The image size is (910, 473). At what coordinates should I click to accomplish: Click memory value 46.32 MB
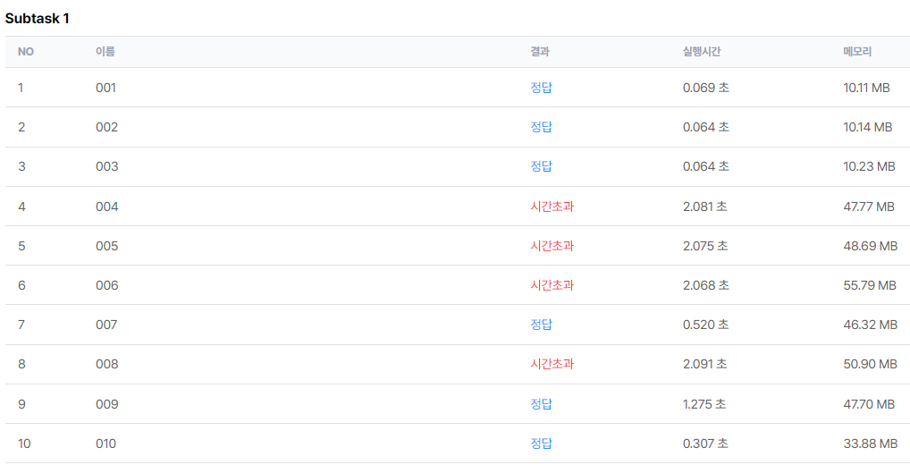point(871,325)
